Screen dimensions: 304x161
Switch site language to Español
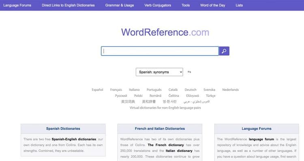(x=97, y=90)
